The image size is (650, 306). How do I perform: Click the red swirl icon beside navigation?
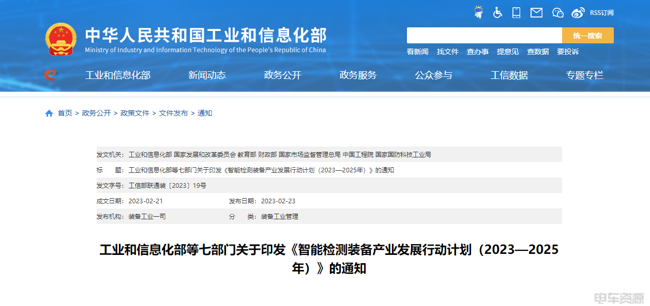51,75
